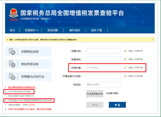The image size is (161, 117).
Task: Click the 每份发票每天最多可查验5次 note
Action: pyautogui.click(x=20, y=96)
